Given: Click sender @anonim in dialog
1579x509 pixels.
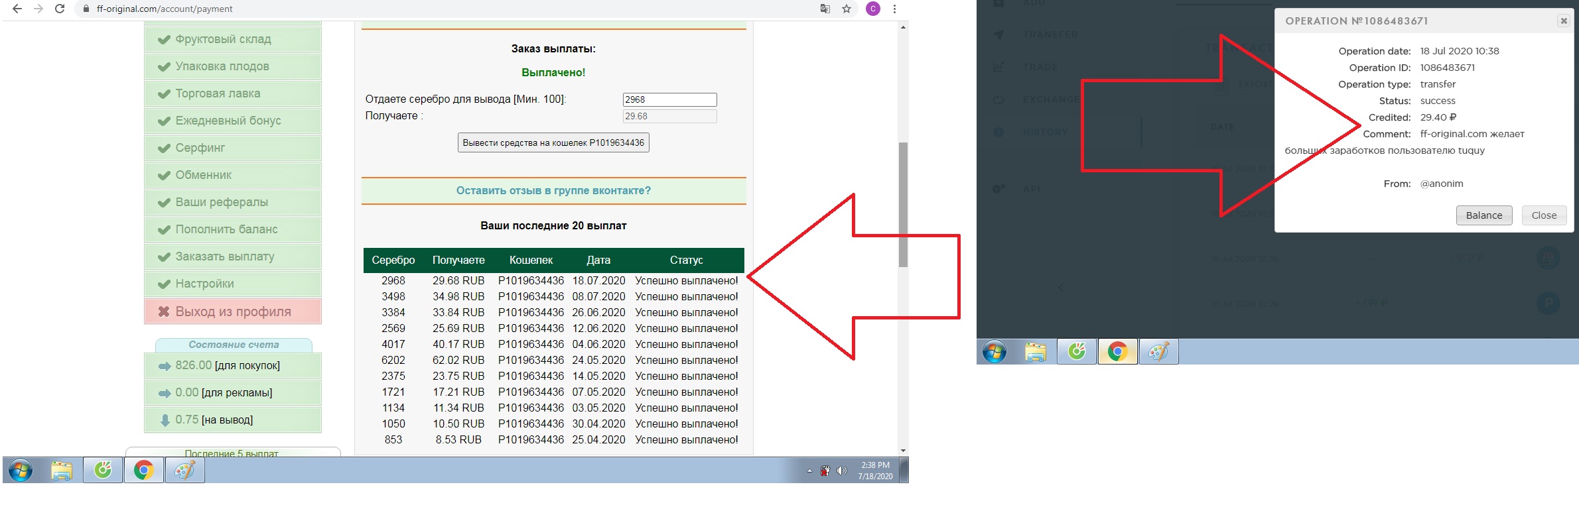Looking at the screenshot, I should point(1442,184).
